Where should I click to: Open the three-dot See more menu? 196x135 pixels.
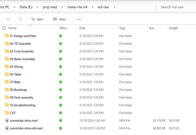point(79,19)
